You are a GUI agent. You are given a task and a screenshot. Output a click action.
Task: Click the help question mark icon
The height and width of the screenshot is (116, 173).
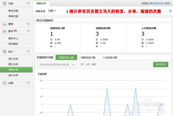point(170,11)
